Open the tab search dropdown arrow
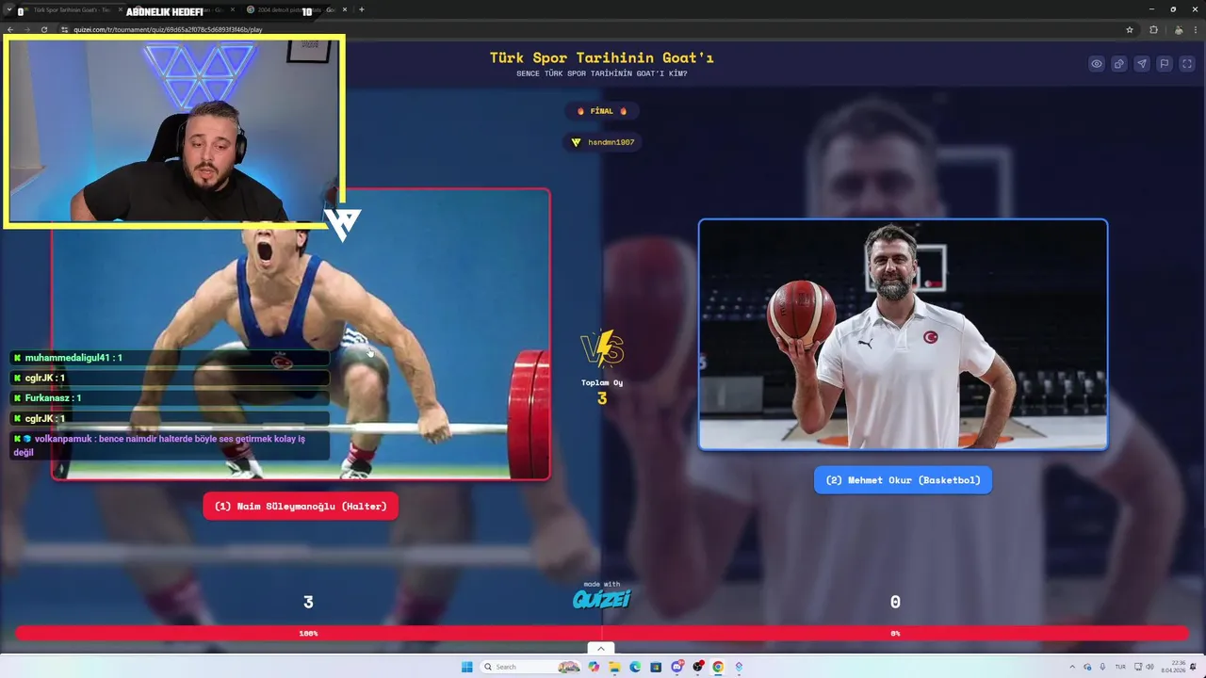This screenshot has width=1206, height=678. (8, 9)
